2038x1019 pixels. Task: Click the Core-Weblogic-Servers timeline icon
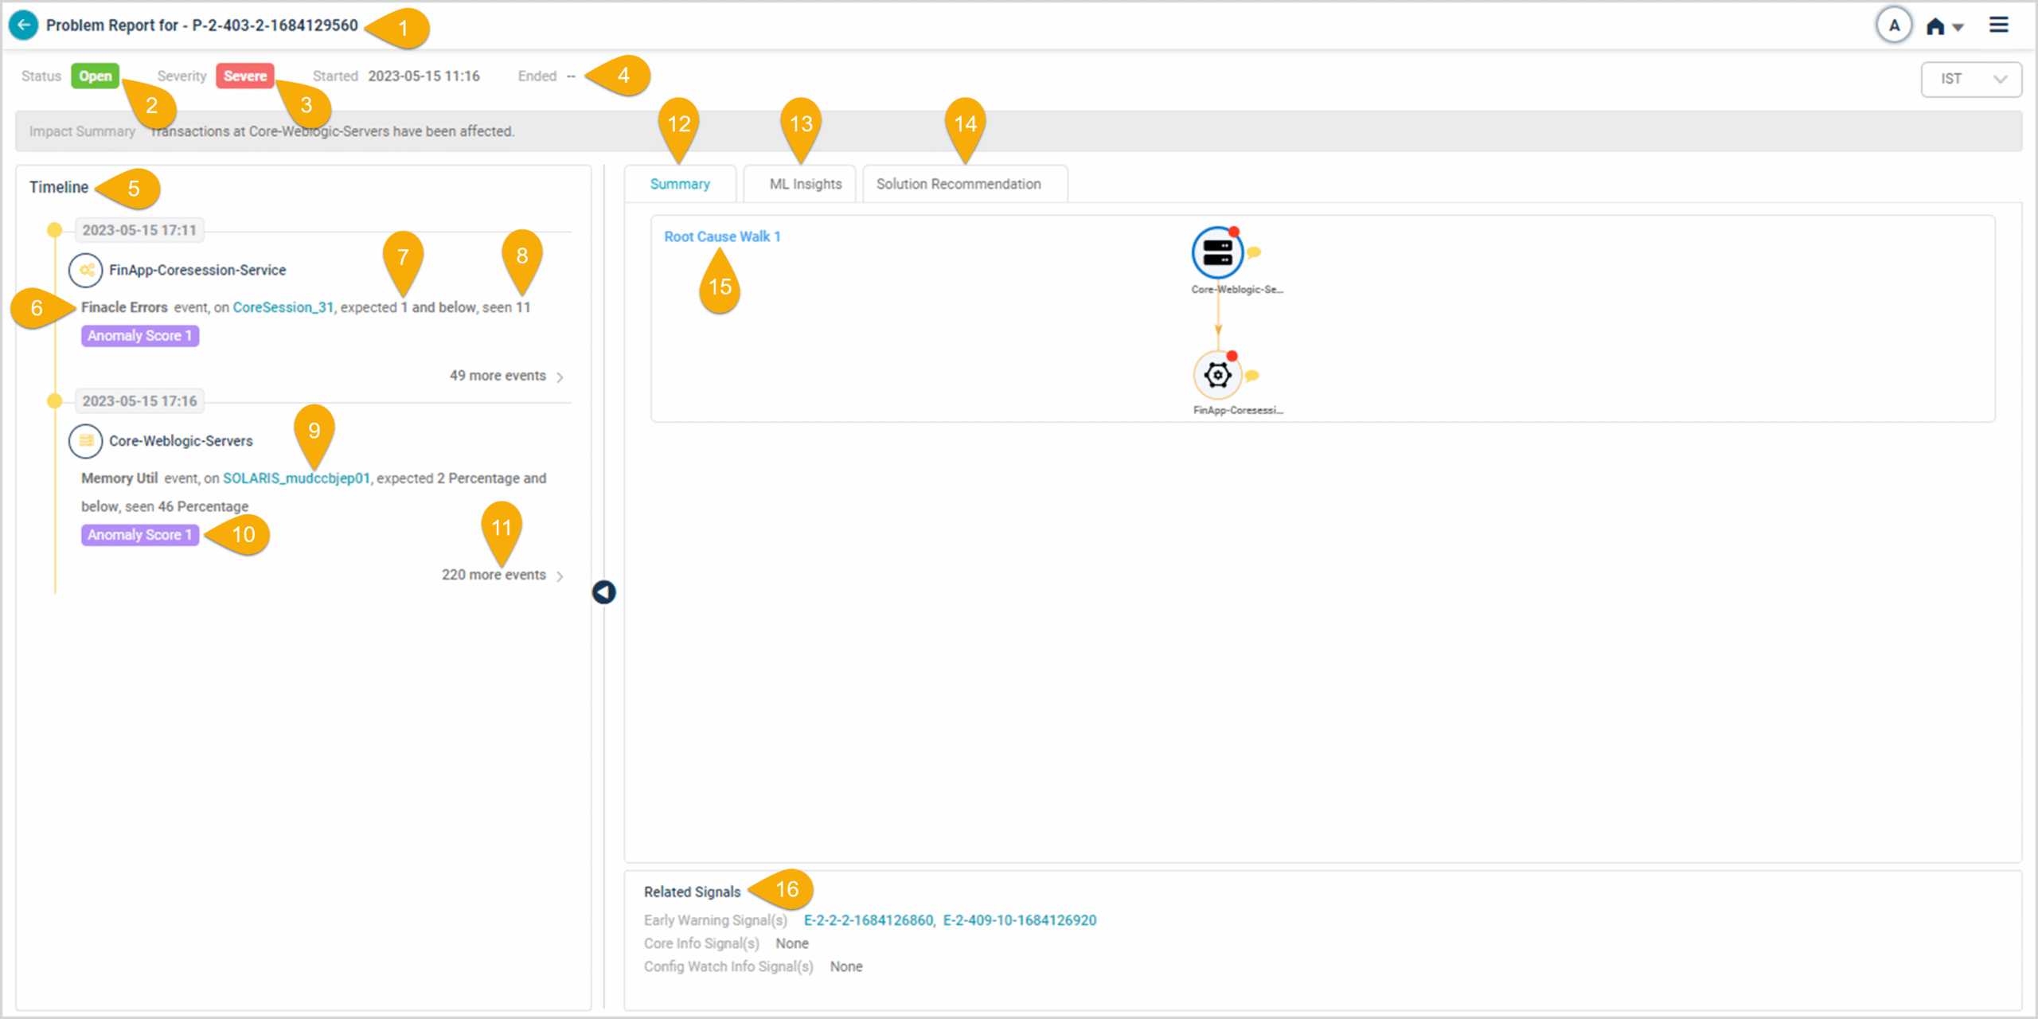pos(86,441)
